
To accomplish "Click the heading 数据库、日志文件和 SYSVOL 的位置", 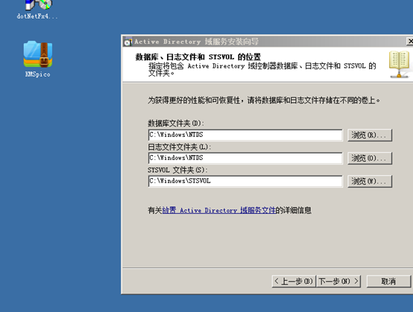I will click(198, 57).
